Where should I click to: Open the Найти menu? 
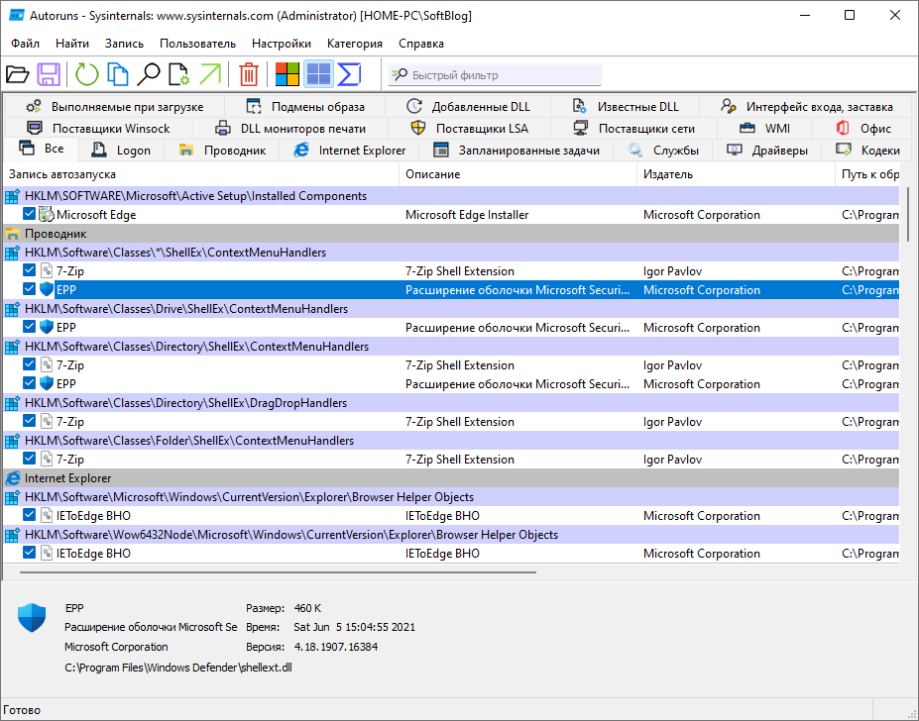[72, 44]
